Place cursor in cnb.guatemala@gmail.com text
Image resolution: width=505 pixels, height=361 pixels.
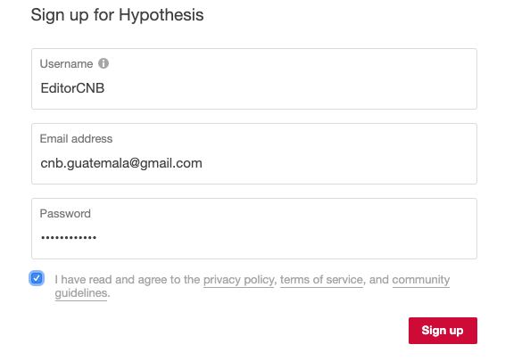pos(121,163)
